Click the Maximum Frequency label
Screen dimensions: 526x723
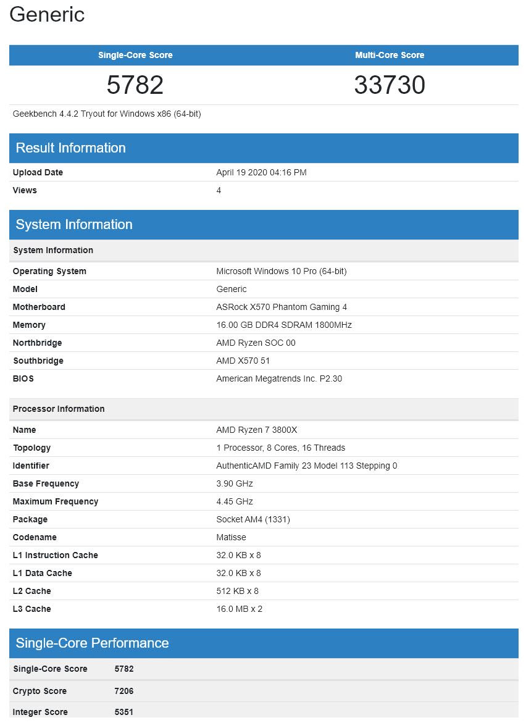(x=56, y=502)
